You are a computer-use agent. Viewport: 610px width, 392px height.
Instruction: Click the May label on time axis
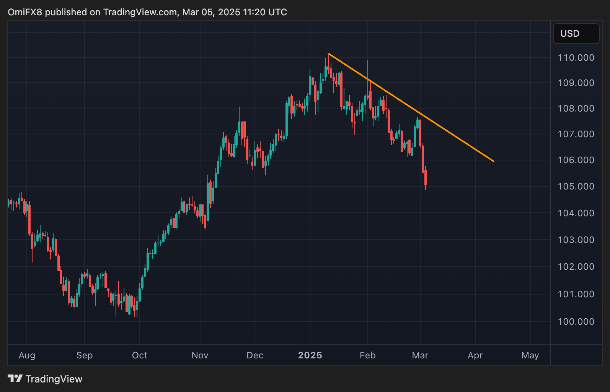point(530,355)
